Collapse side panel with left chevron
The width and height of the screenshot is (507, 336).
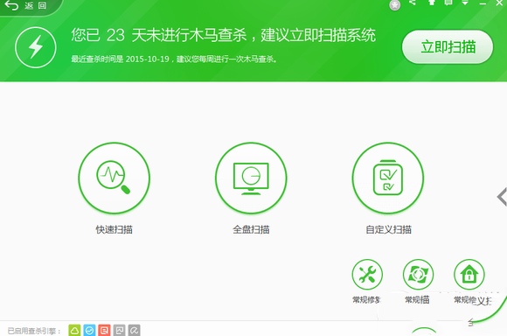click(502, 197)
